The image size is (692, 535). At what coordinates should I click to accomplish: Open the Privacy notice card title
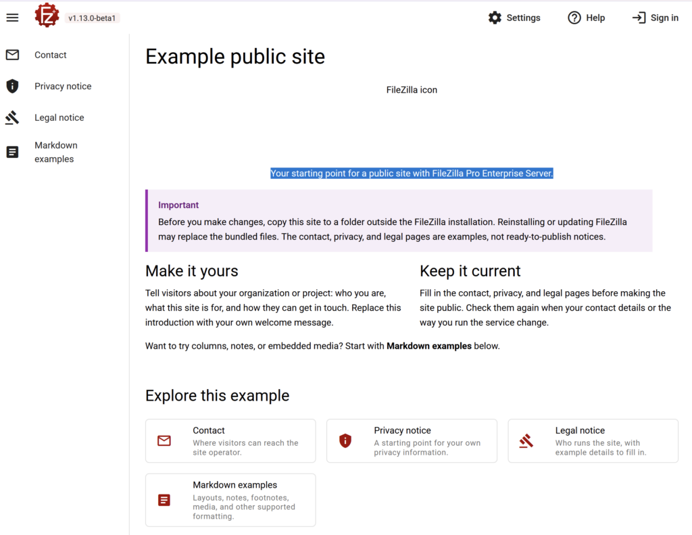point(402,430)
